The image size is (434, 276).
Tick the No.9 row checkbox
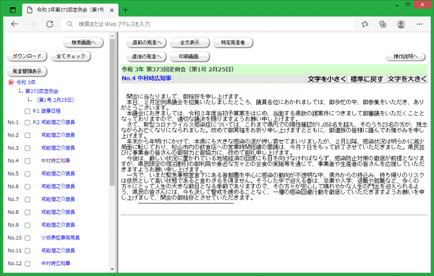(x=27, y=225)
